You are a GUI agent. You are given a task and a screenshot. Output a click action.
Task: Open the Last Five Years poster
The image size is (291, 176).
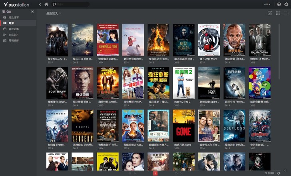coord(209,126)
